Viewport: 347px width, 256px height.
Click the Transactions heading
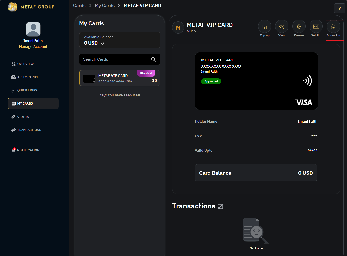point(194,206)
